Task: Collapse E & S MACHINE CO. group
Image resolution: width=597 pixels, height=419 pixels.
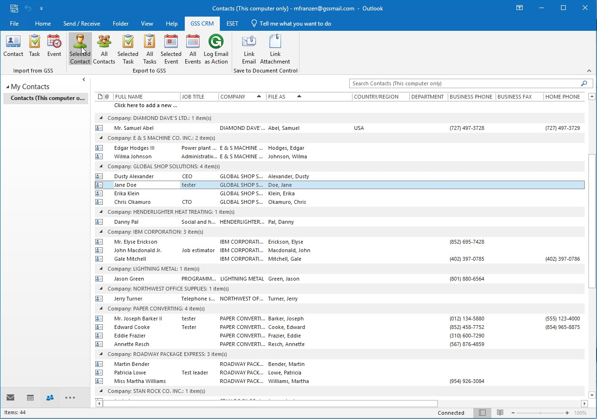Action: pos(100,138)
